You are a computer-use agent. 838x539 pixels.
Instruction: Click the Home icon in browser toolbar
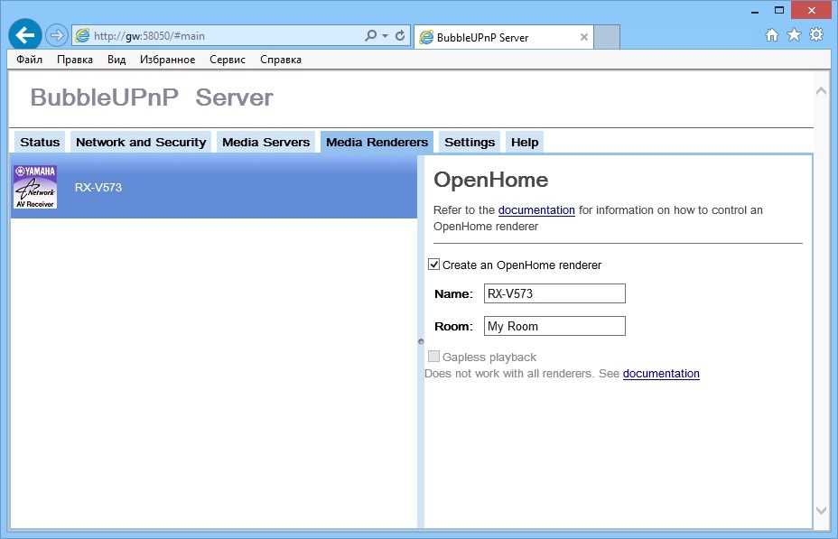click(x=772, y=35)
